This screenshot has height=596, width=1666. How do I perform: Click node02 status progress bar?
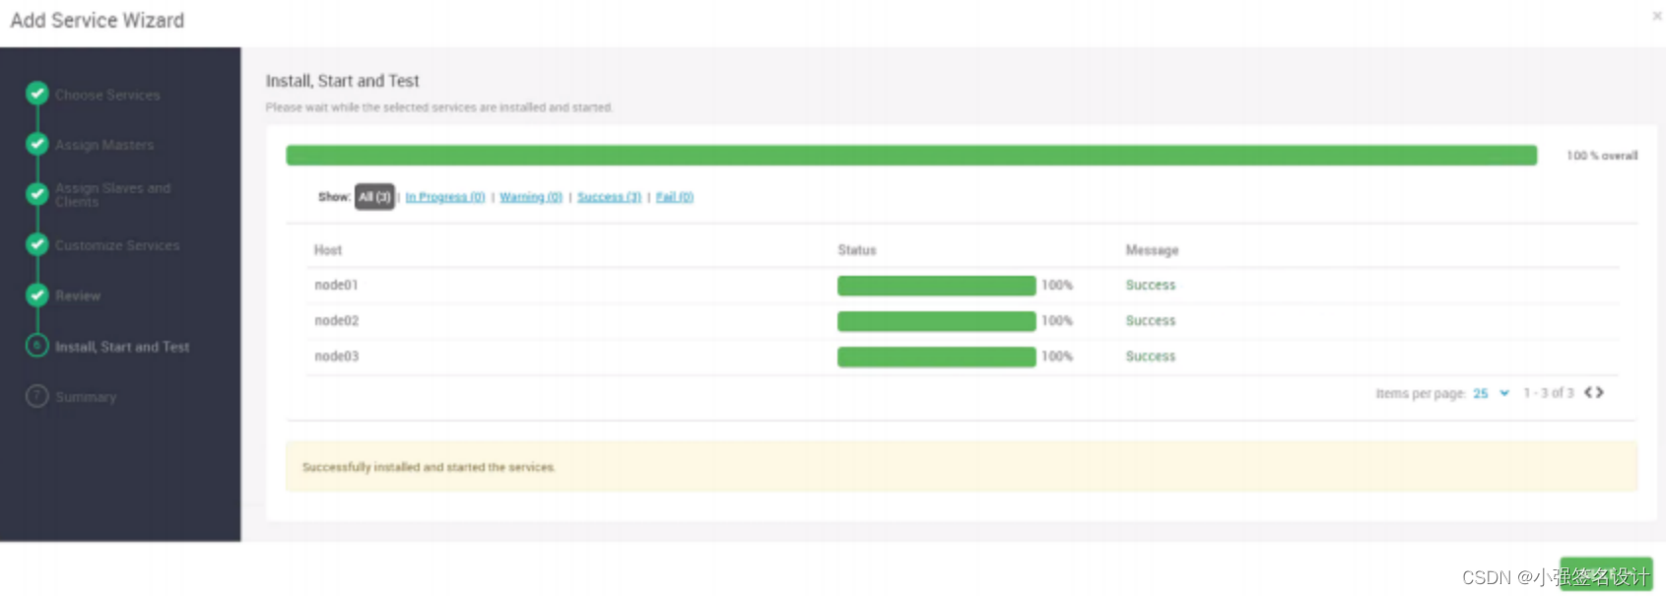pos(936,321)
